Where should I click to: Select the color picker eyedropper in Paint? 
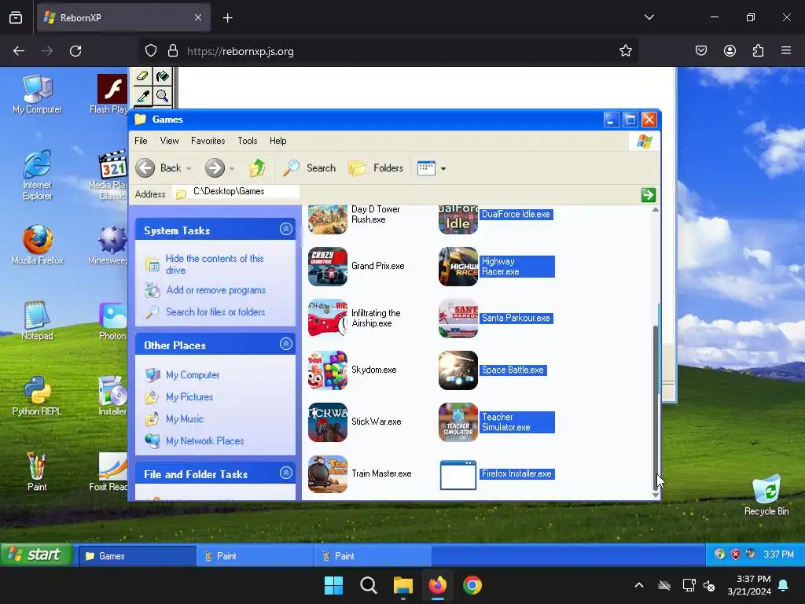tap(142, 96)
